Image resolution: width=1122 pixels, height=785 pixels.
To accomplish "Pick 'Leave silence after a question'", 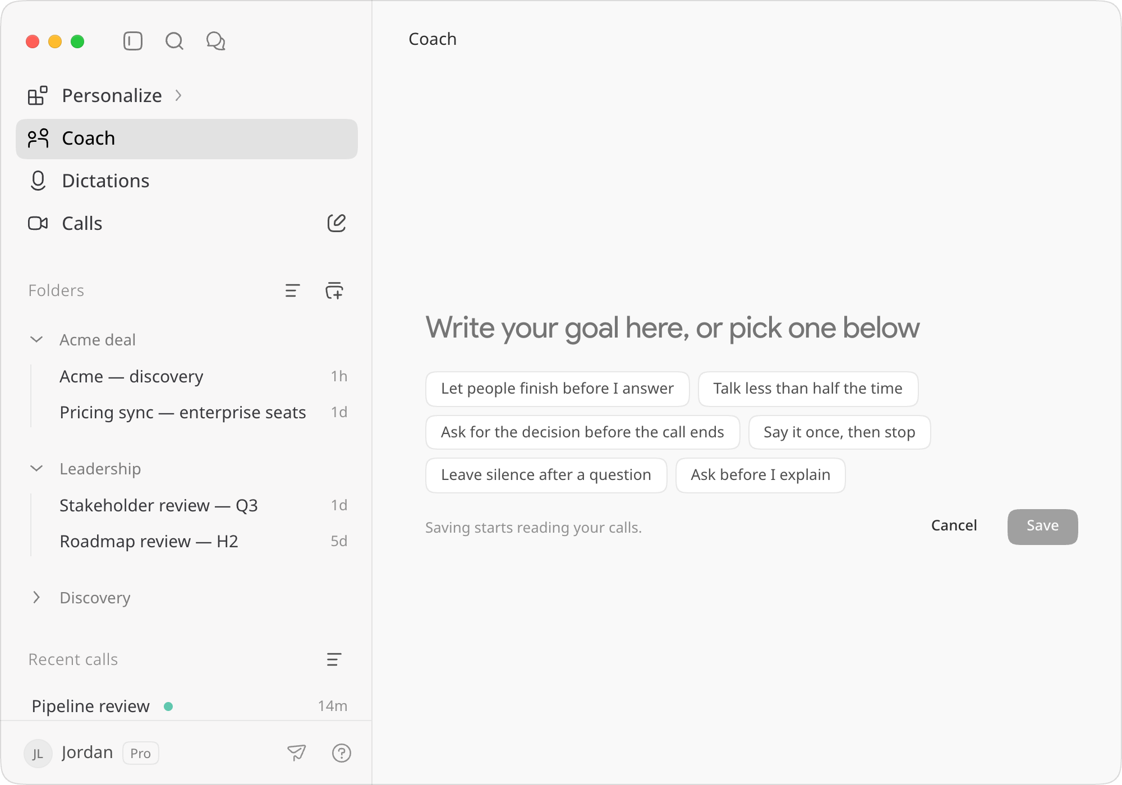I will click(546, 475).
